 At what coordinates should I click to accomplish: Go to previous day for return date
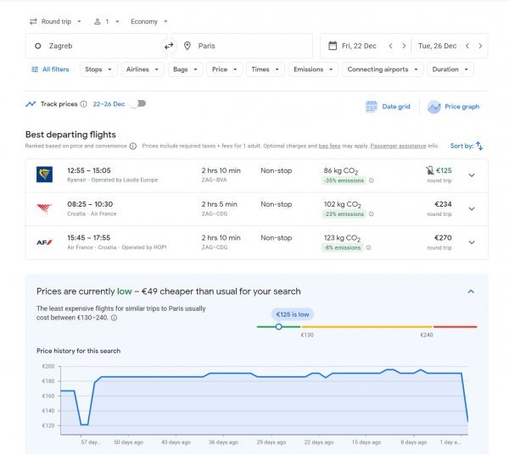pyautogui.click(x=467, y=46)
